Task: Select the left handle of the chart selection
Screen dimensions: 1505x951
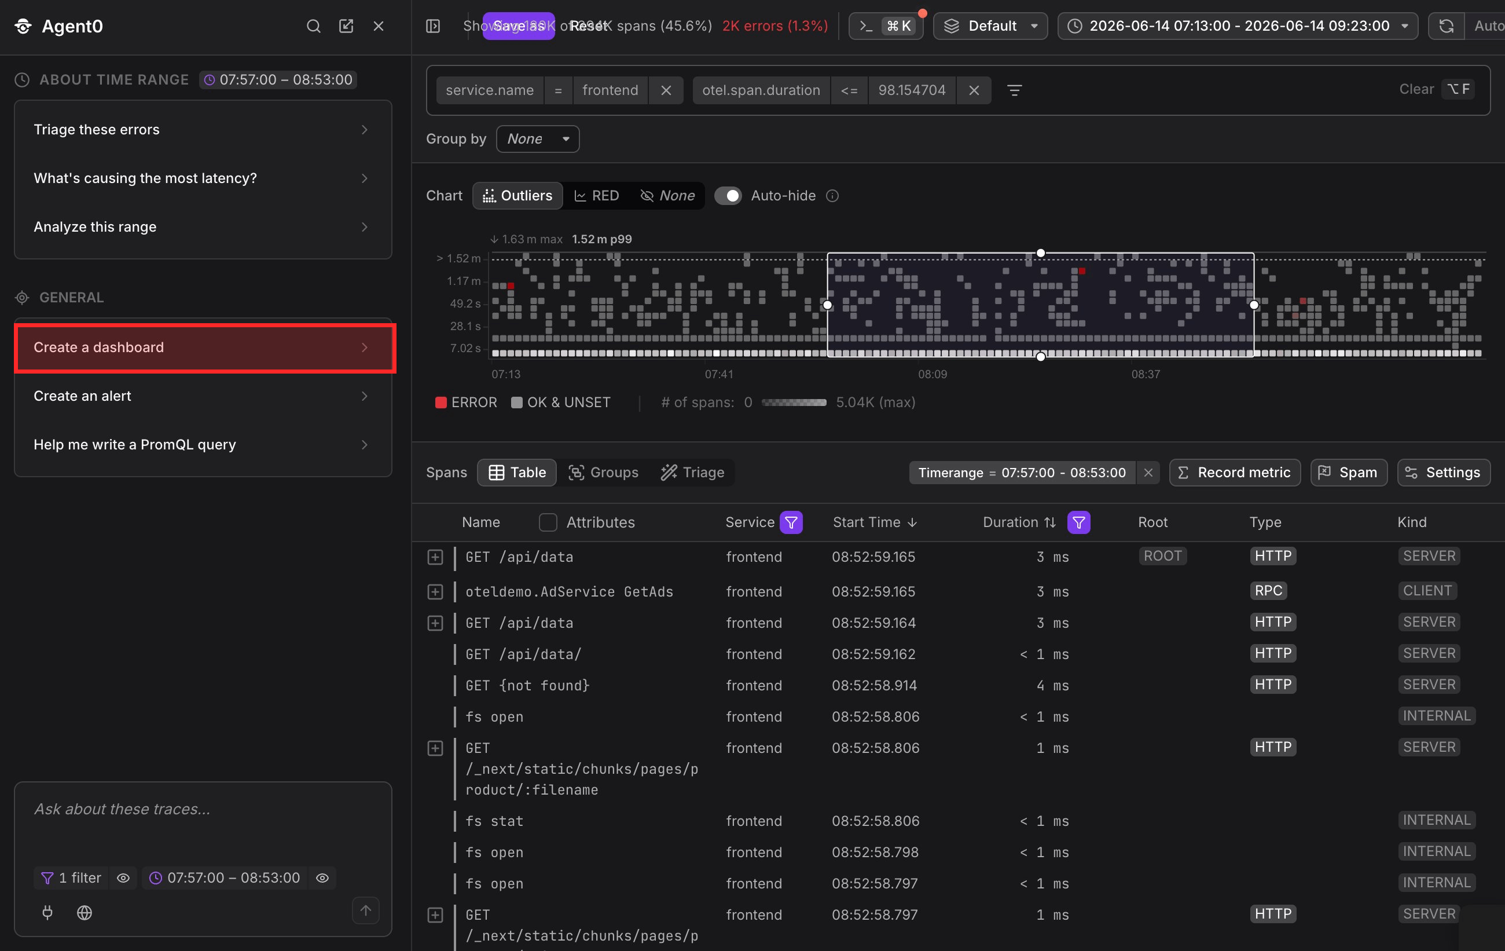Action: tap(827, 305)
